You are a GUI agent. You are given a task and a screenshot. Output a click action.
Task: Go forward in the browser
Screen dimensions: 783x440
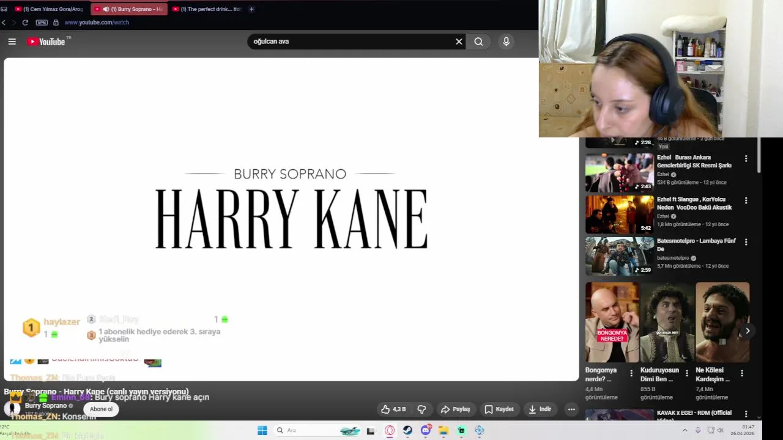tap(13, 23)
